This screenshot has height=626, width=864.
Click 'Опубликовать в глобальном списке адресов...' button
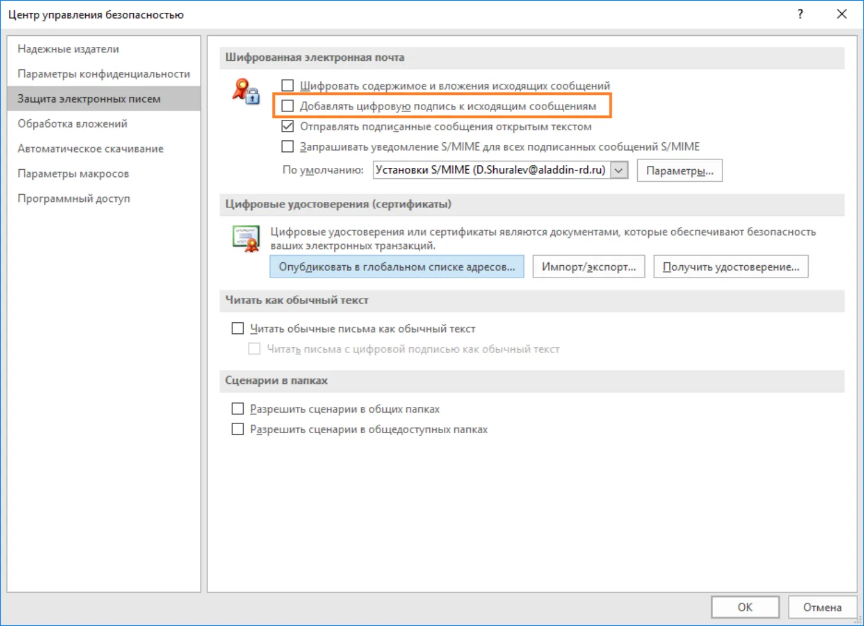pos(397,266)
